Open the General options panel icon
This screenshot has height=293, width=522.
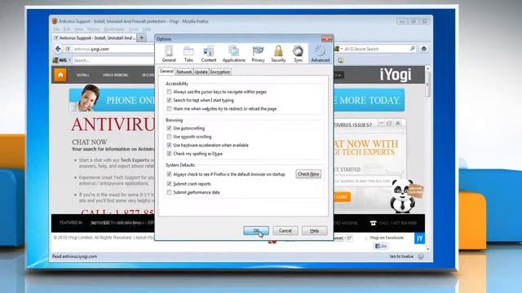pyautogui.click(x=169, y=54)
